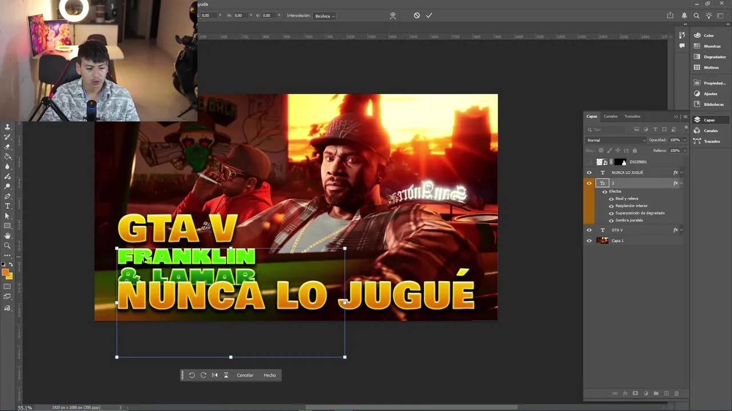Viewport: 732px width, 411px height.
Task: Switch to warp mode icon
Action: [x=393, y=15]
